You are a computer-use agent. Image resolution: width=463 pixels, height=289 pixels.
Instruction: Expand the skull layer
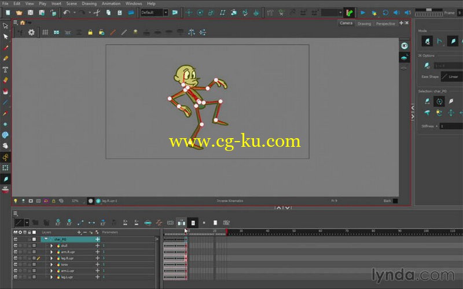pyautogui.click(x=52, y=246)
